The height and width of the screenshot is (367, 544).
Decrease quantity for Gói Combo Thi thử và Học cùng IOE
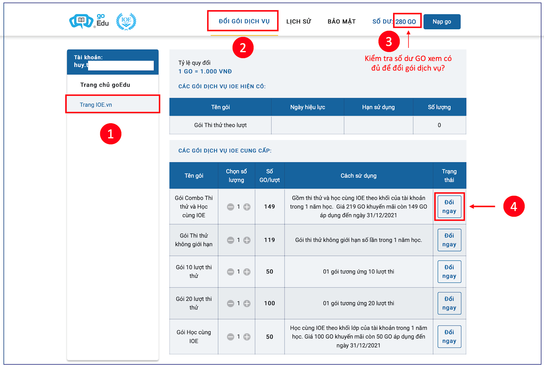tap(230, 207)
